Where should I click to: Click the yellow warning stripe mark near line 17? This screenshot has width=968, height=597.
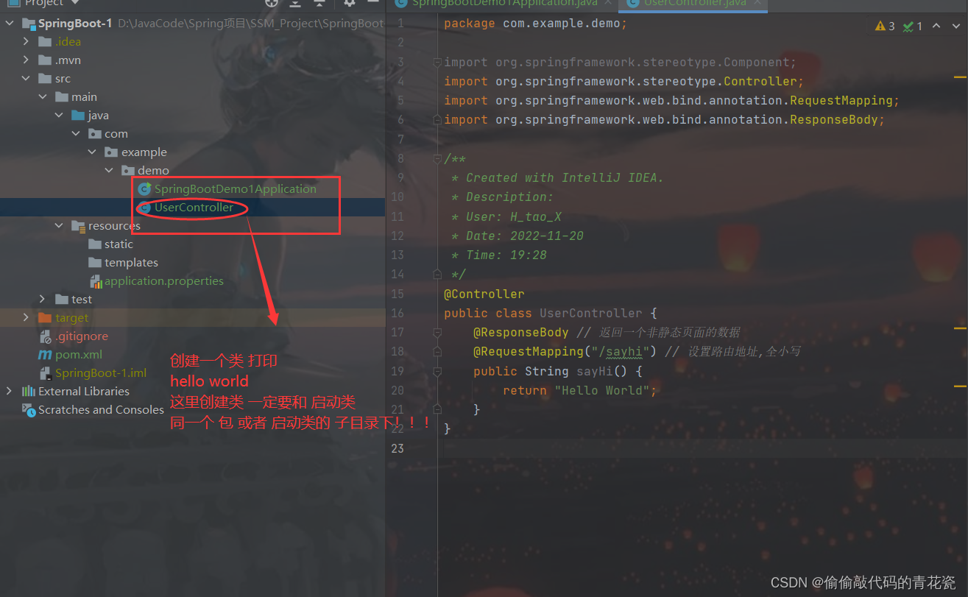[960, 328]
